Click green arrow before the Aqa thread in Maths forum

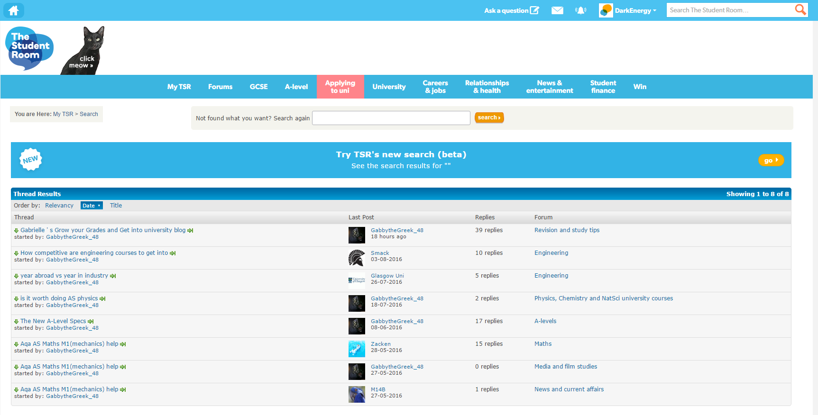tap(17, 344)
